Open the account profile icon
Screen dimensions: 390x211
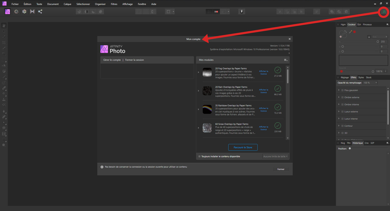(x=384, y=12)
